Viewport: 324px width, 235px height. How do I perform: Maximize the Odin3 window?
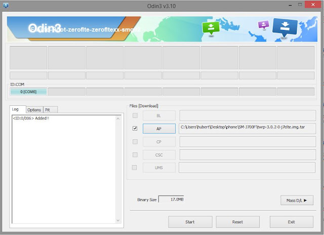(300, 5)
